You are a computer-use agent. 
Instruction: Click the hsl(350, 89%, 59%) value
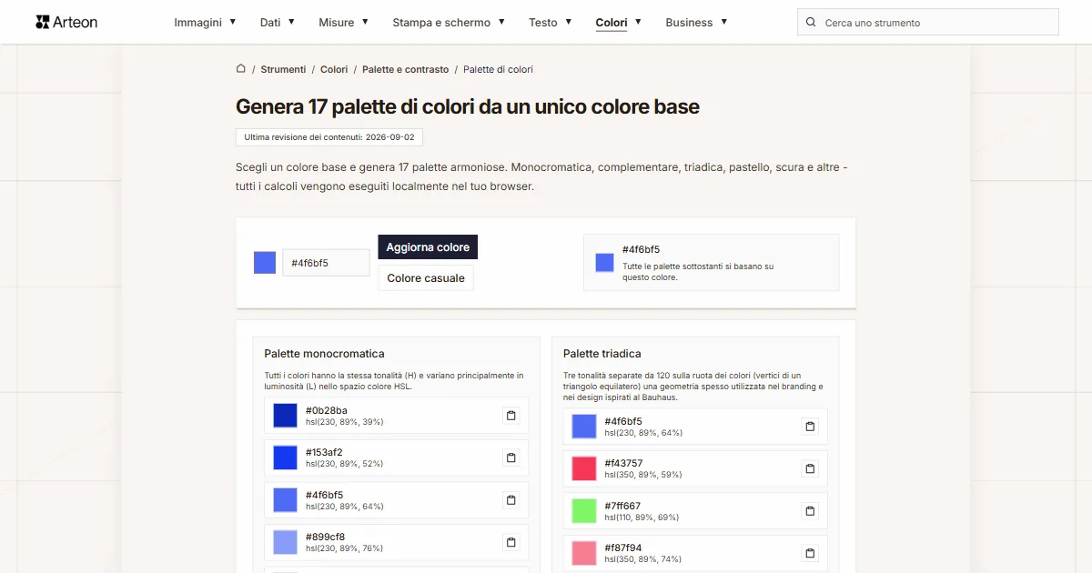[x=643, y=475]
